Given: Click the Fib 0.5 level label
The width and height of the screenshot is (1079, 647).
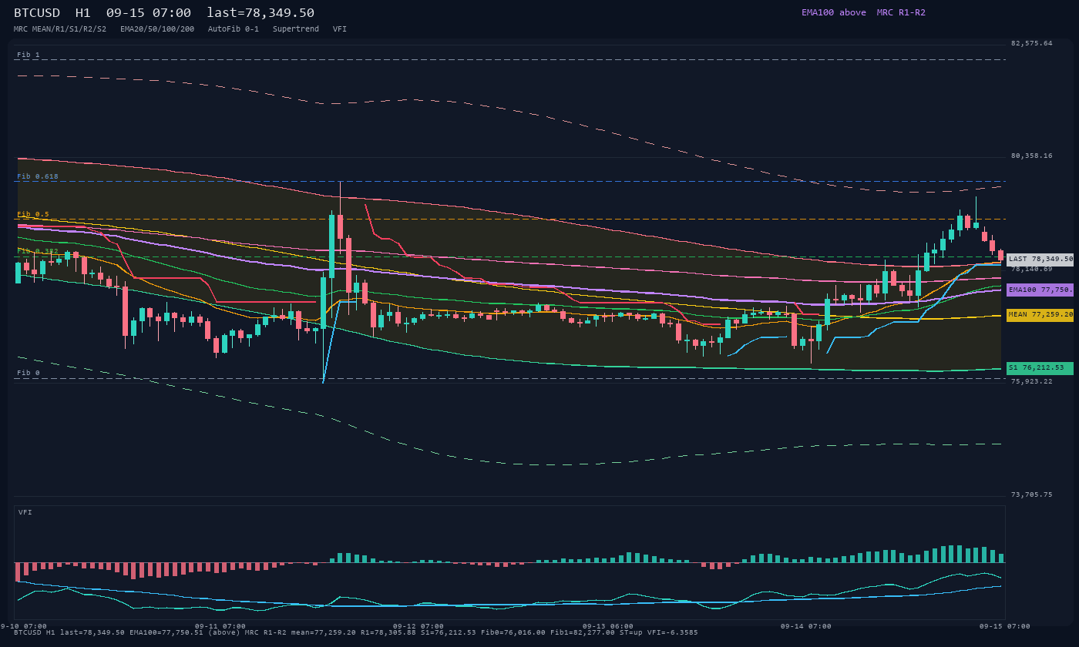Looking at the screenshot, I should tap(33, 214).
